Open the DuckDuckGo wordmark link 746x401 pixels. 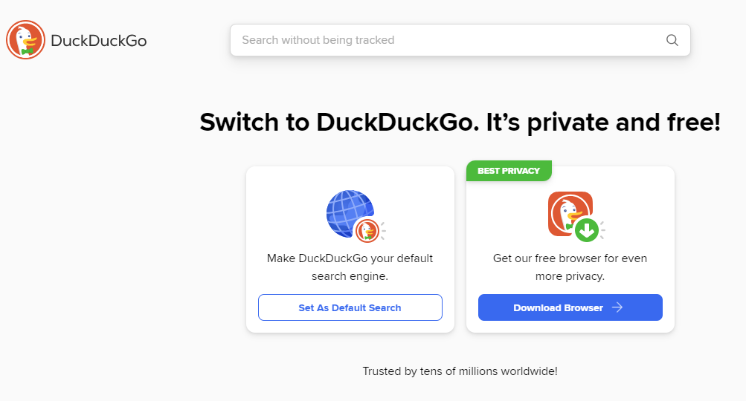pos(98,40)
